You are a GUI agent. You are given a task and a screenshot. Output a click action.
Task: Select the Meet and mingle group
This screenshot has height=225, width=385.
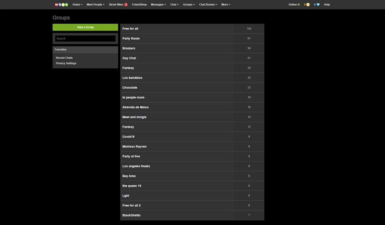[134, 117]
